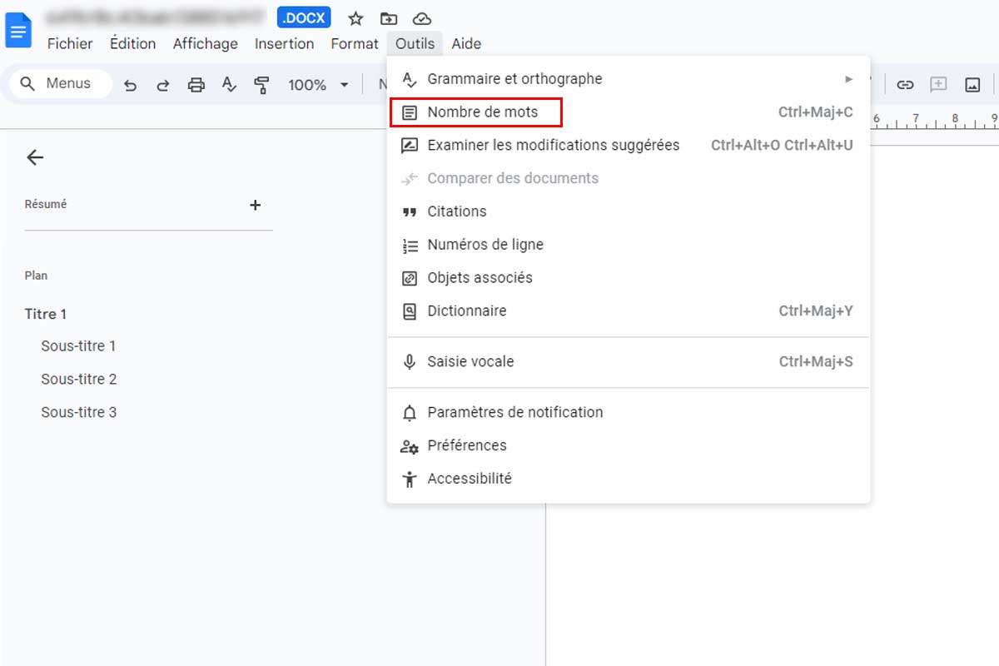Screen dimensions: 999x666
Task: Select Objets associés
Action: pyautogui.click(x=629, y=278)
